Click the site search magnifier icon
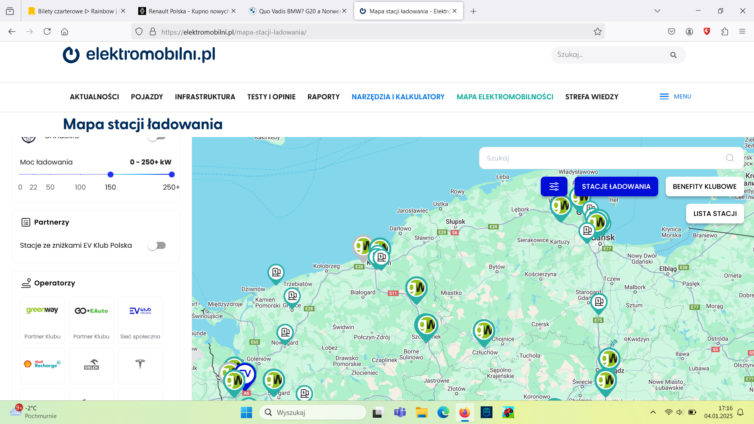754x424 pixels. (673, 55)
